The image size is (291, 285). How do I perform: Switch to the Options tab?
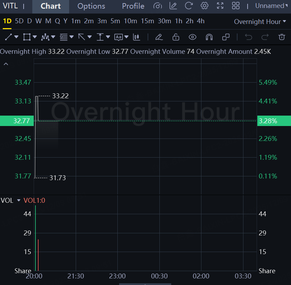tap(91, 6)
